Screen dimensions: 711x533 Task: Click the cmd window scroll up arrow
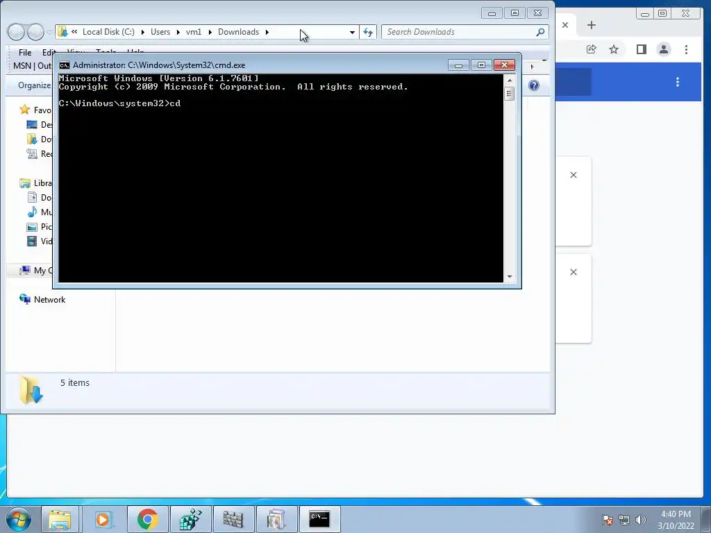point(510,81)
